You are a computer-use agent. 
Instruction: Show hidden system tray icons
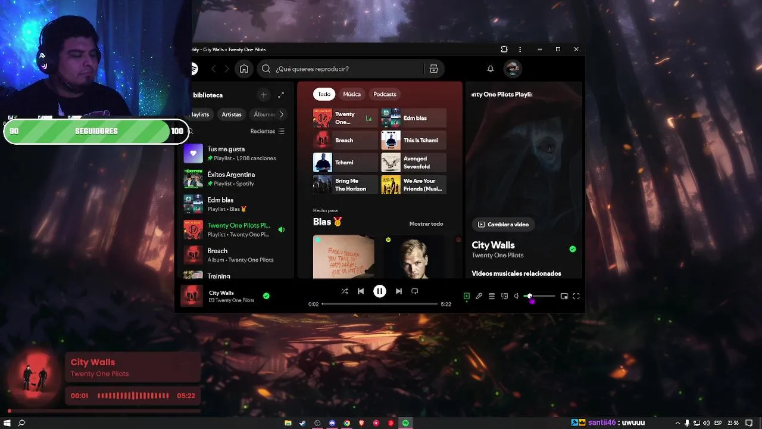(x=678, y=423)
